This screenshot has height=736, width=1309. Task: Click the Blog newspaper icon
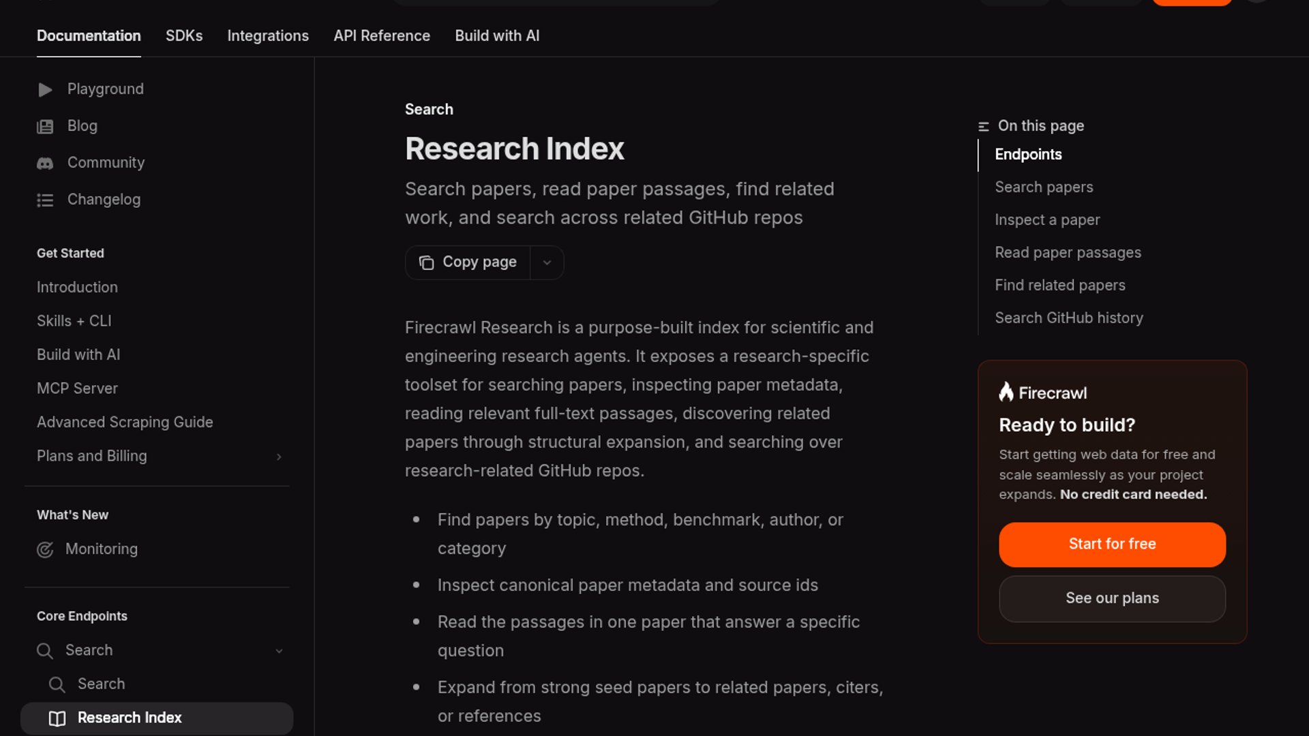click(x=45, y=127)
